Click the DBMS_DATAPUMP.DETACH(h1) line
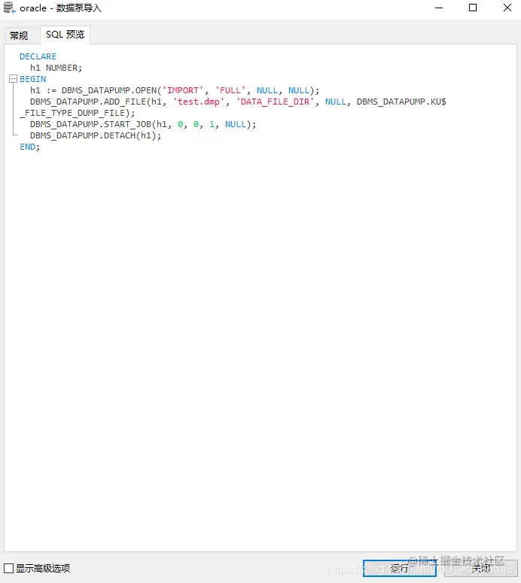 [x=96, y=135]
